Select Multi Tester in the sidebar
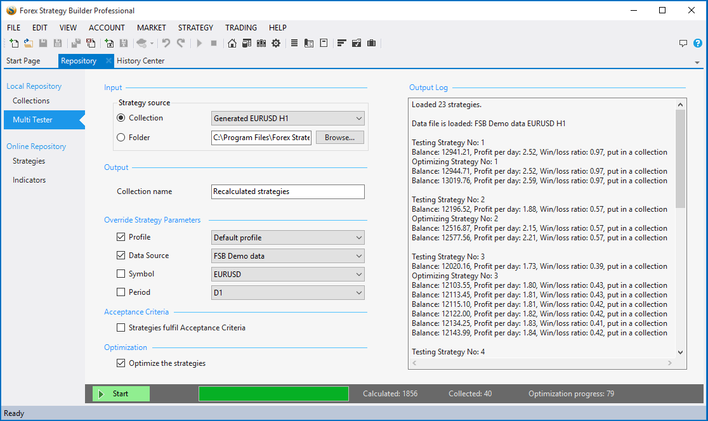Image resolution: width=708 pixels, height=421 pixels. (44, 120)
